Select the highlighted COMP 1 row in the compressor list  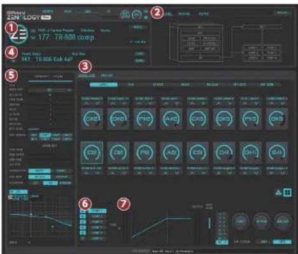coord(97,211)
